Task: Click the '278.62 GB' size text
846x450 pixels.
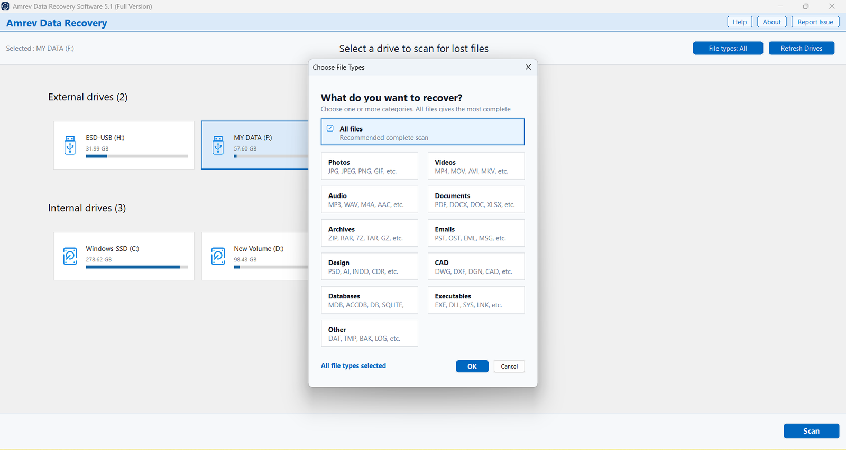Action: (99, 259)
